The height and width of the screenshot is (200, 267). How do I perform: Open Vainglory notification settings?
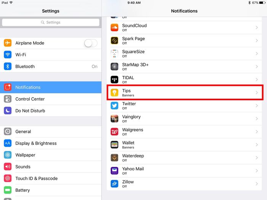[184, 119]
